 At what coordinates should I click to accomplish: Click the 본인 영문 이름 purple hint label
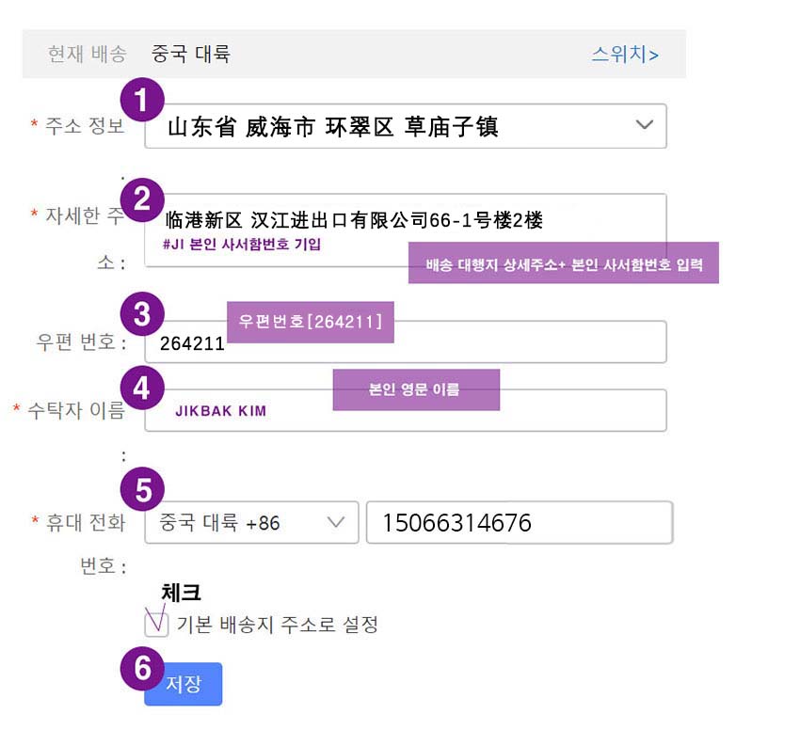(416, 389)
